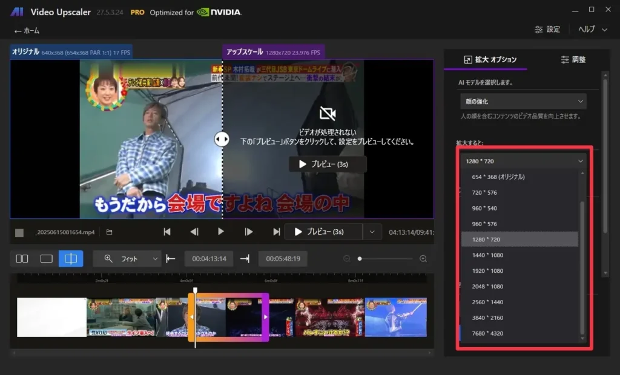This screenshot has height=375, width=620.
Task: Click the zoom-in magnifier on timeline
Action: click(x=423, y=259)
